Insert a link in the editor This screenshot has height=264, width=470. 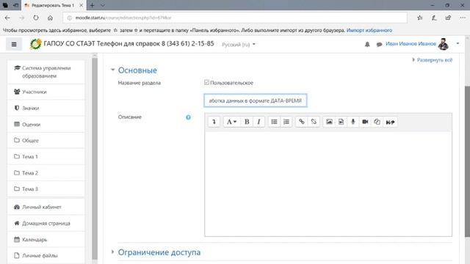point(302,122)
